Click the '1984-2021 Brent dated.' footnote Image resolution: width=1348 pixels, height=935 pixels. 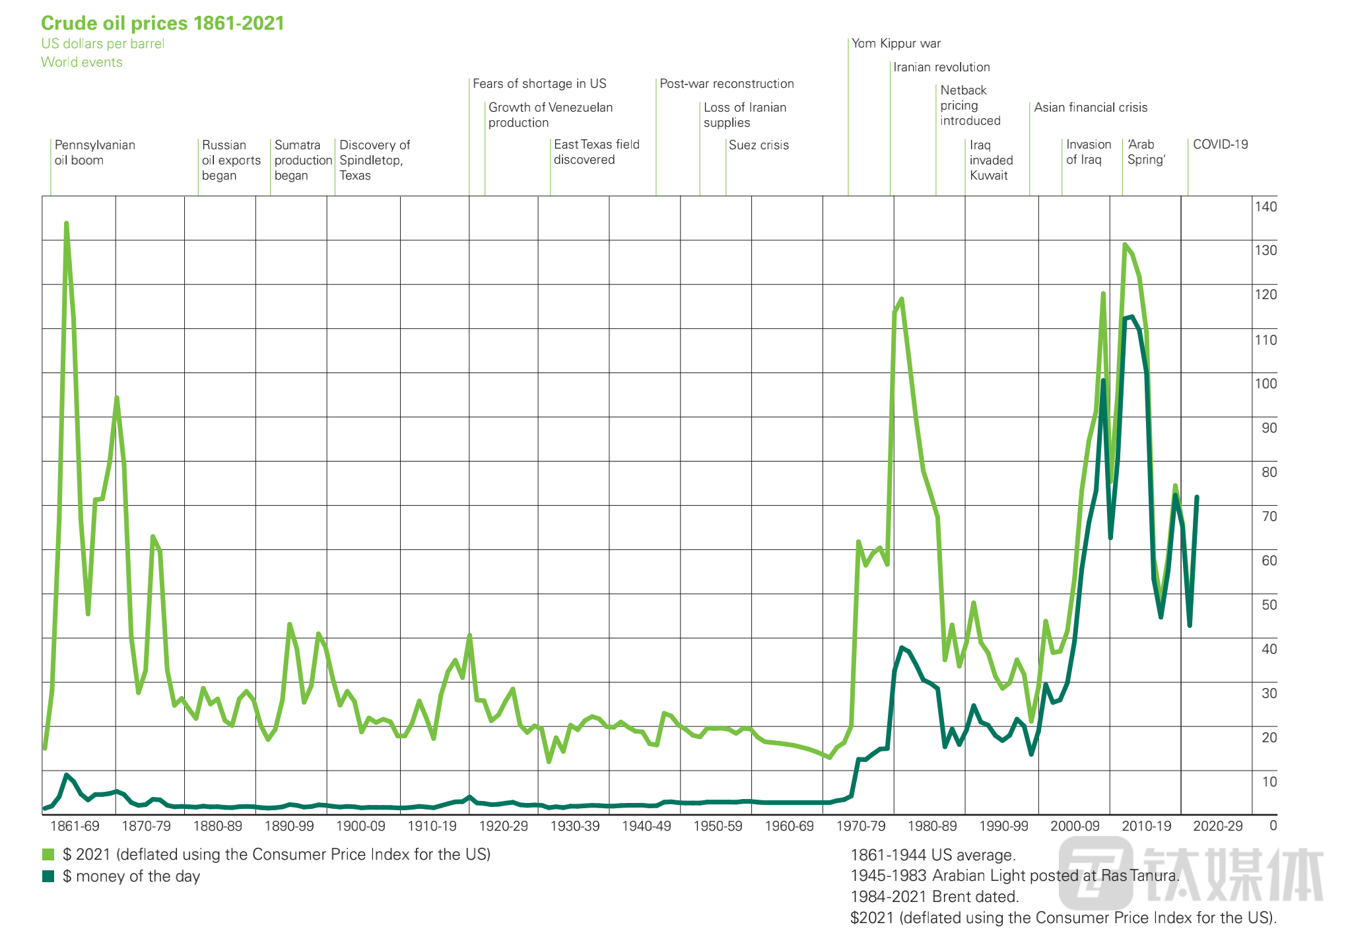[x=934, y=897]
